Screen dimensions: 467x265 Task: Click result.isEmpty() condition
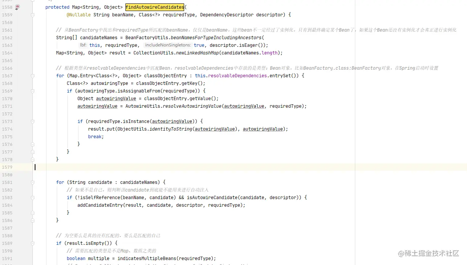point(89,243)
